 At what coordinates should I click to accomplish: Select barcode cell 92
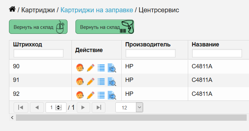[40, 94]
